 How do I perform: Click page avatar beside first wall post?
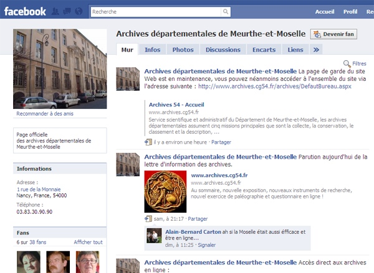click(x=128, y=79)
